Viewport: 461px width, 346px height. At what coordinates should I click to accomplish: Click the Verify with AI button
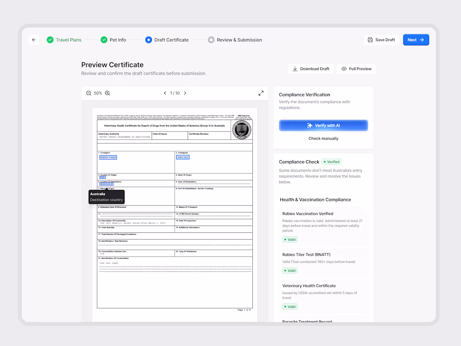pos(323,125)
